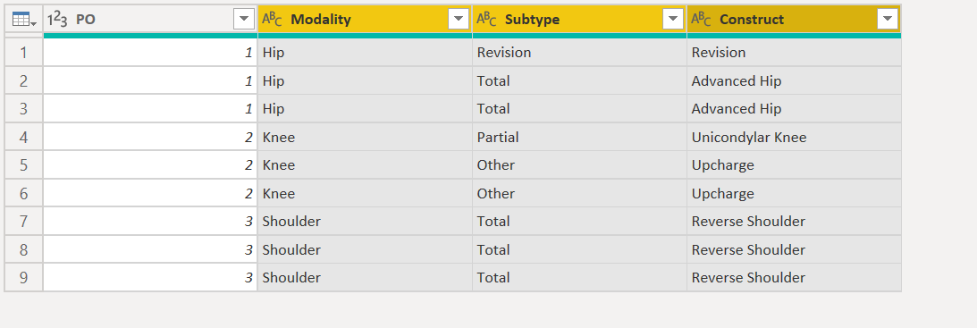Select row number 1

[23, 53]
